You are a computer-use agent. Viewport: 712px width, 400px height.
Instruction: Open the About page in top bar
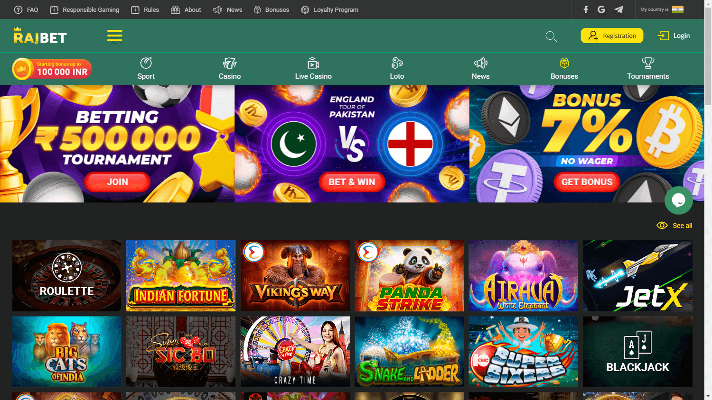[186, 9]
